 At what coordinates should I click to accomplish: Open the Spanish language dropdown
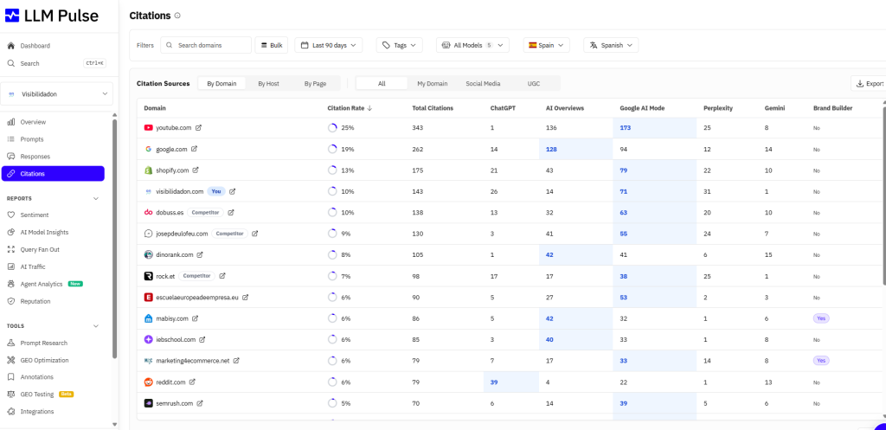click(611, 45)
